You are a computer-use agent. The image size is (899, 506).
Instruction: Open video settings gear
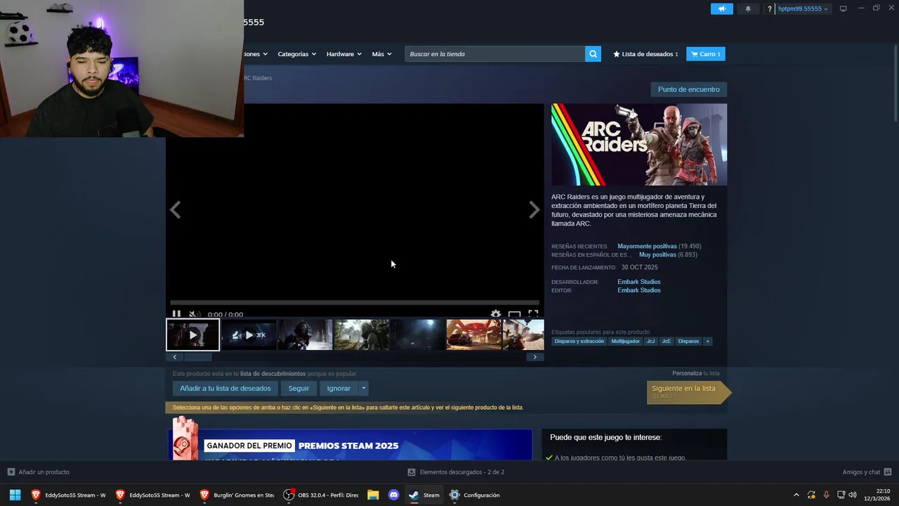[x=496, y=314]
